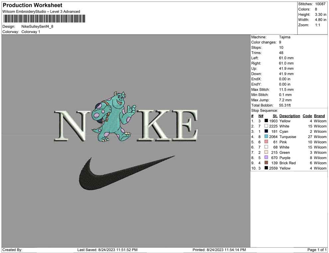This screenshot has height=253, width=329.
Task: Click the Max Stitch value 11.5 mm
Action: click(286, 90)
